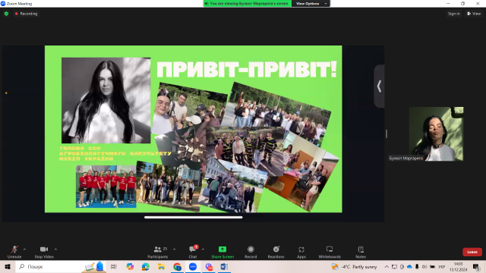Open Viber from the taskbar

point(209,266)
